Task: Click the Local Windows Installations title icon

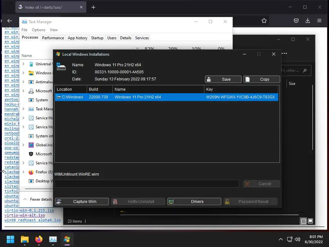Action: pos(58,54)
